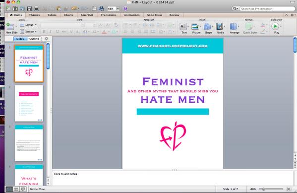Click the Picture insert icon
The image size is (297, 193).
click(195, 26)
